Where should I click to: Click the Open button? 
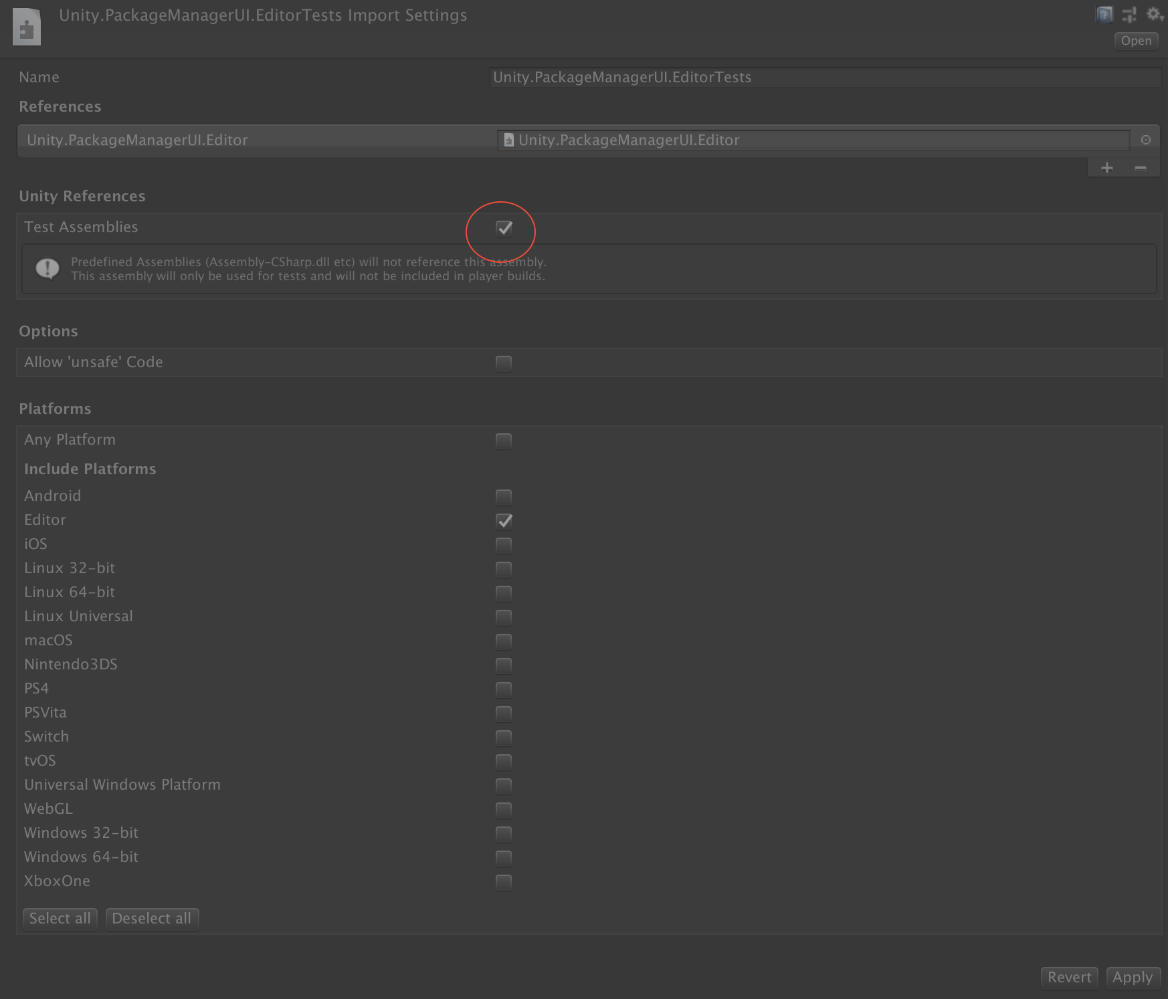tap(1135, 41)
